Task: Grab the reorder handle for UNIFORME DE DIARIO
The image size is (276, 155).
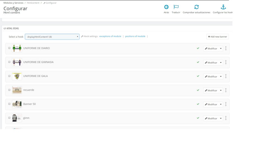Action: click(x=226, y=48)
